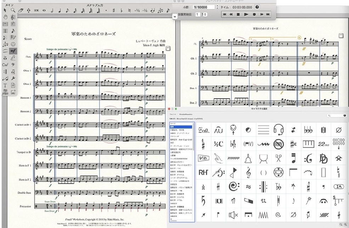Click the grace note tool in step entry
The width and height of the screenshot is (349, 228).
[168, 10]
